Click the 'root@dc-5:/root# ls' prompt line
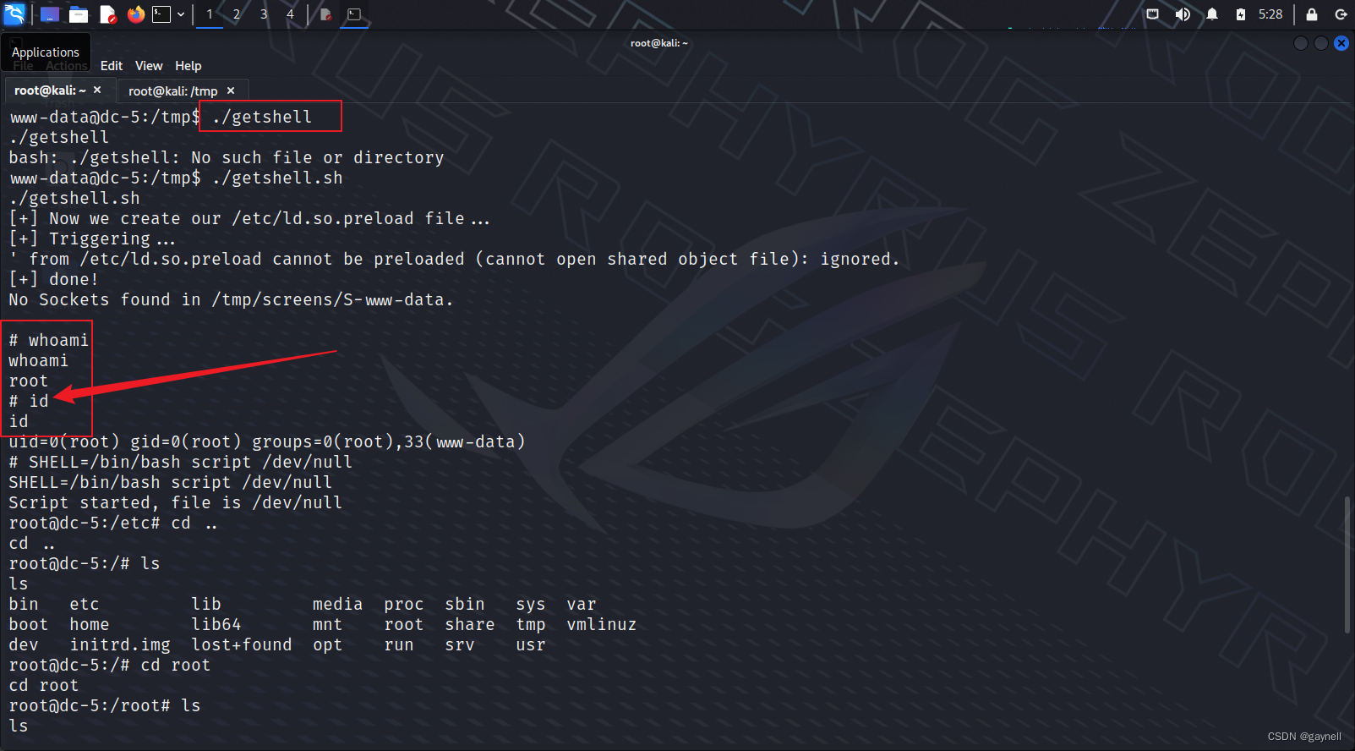The width and height of the screenshot is (1355, 751). (105, 705)
